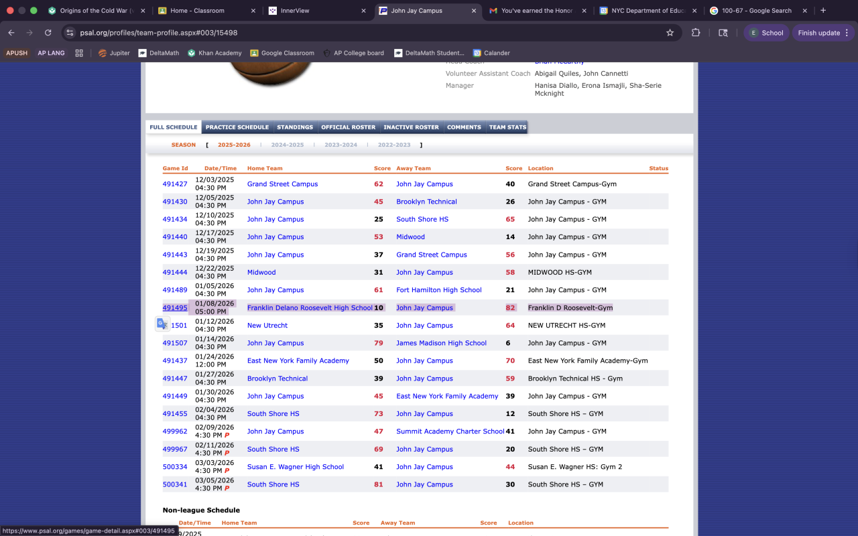This screenshot has width=858, height=536.
Task: Open the Susan E. Wagner High School link
Action: (x=296, y=467)
